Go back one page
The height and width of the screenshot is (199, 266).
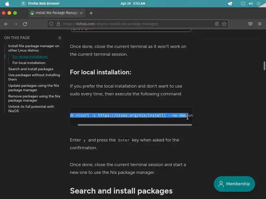click(x=6, y=24)
